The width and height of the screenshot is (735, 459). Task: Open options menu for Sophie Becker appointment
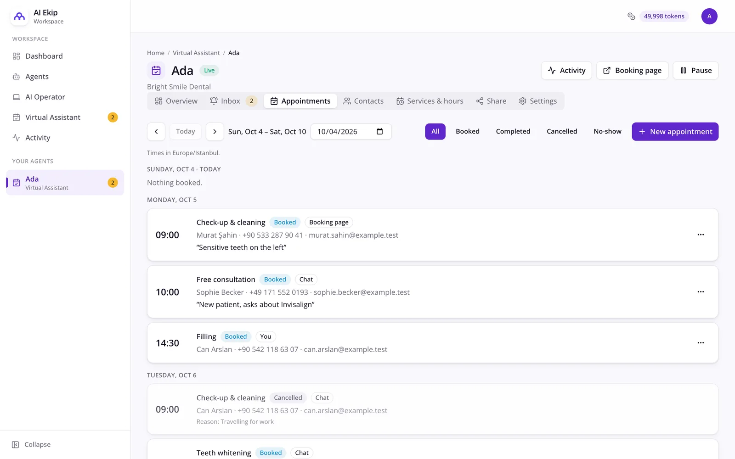(x=701, y=292)
